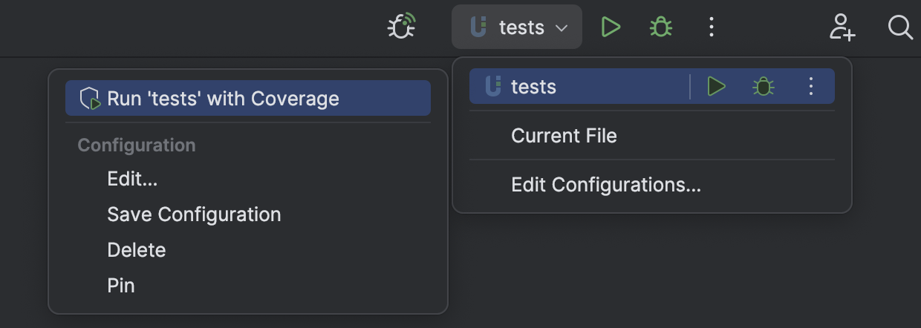Screen dimensions: 921x328
Task: Select Run 'tests' with Coverage
Action: [223, 99]
